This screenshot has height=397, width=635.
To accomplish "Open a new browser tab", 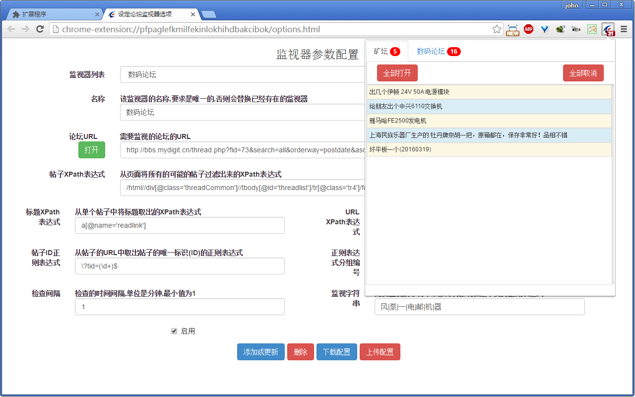I will pyautogui.click(x=209, y=14).
